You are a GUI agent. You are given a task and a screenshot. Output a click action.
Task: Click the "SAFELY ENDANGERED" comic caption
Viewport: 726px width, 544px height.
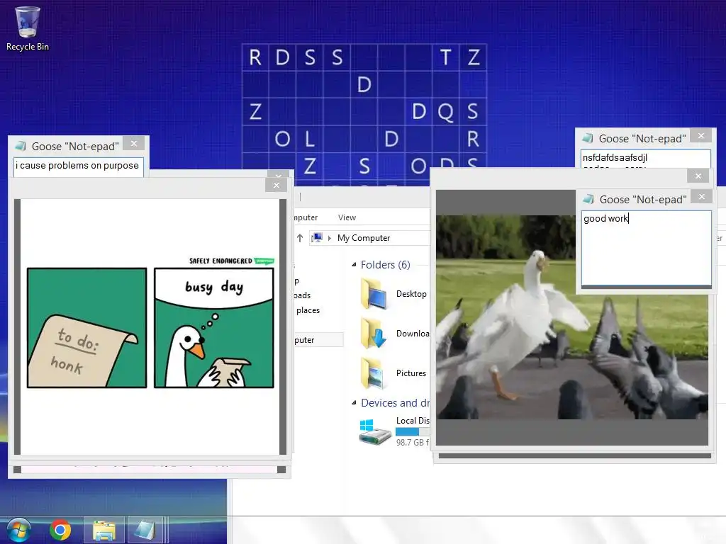pyautogui.click(x=220, y=261)
